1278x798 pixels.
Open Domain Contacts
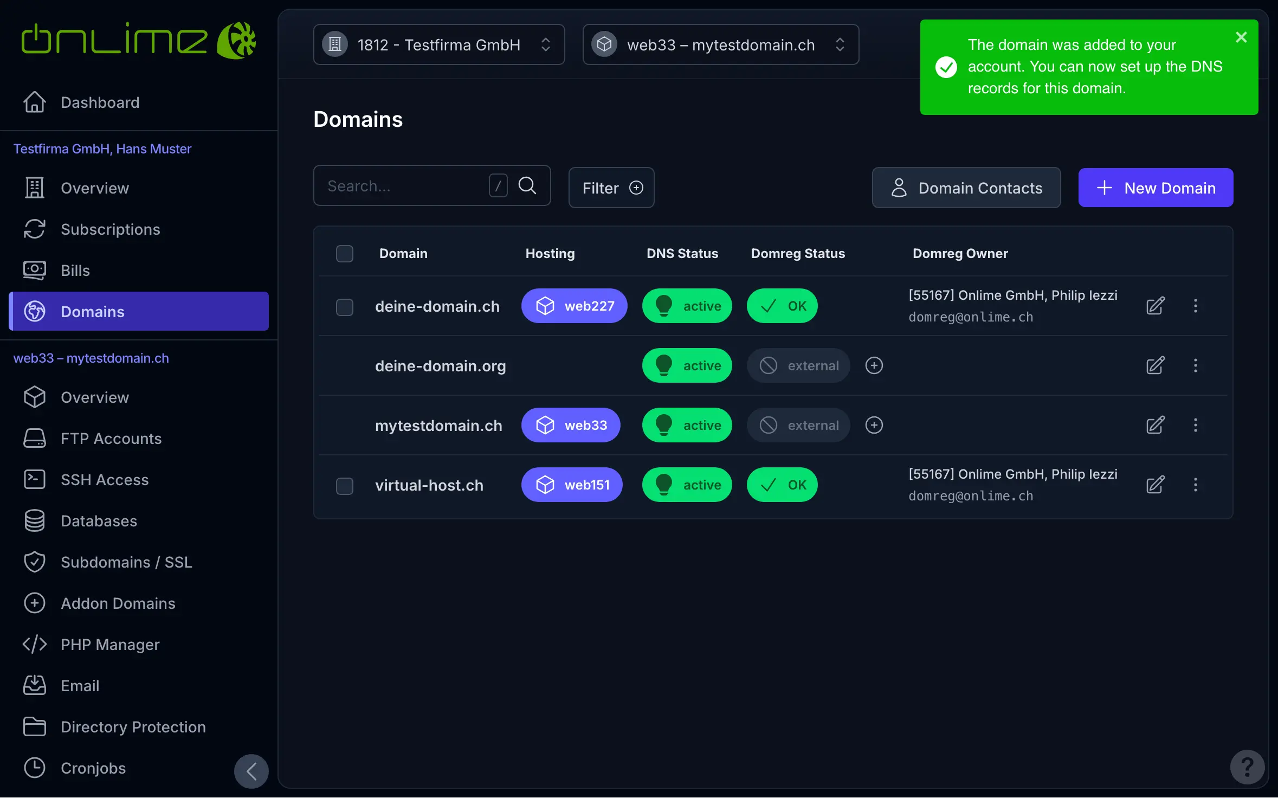[966, 188]
